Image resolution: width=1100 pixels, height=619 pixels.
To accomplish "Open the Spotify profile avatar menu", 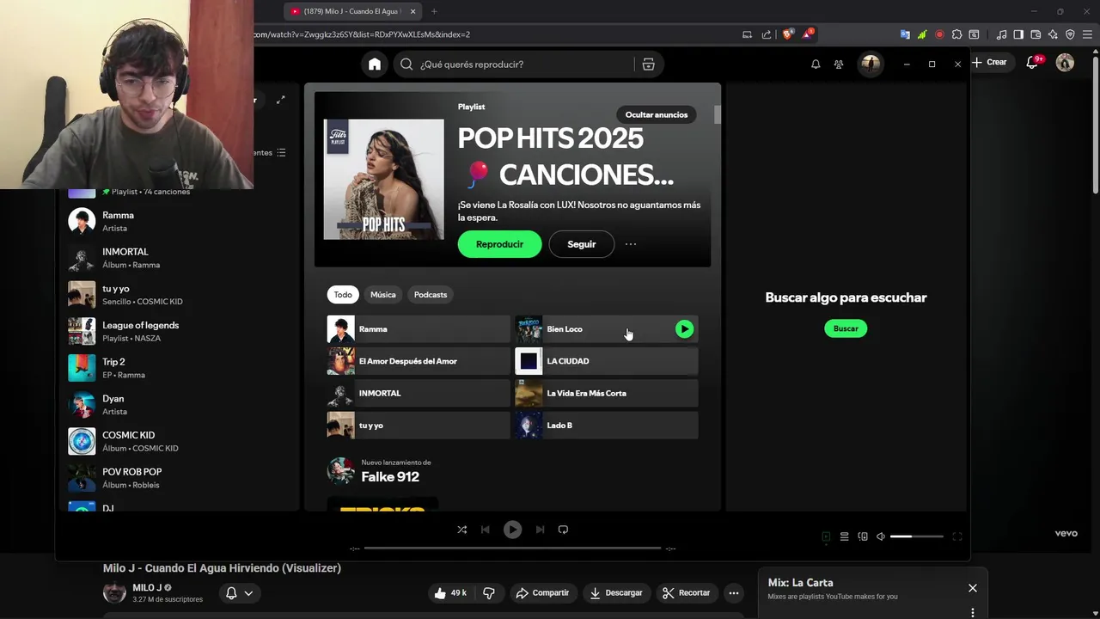I will [x=871, y=64].
